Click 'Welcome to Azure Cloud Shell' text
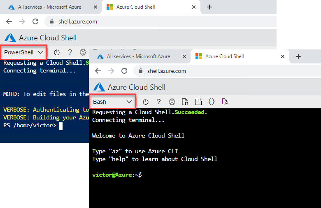321x208 pixels. [138, 136]
